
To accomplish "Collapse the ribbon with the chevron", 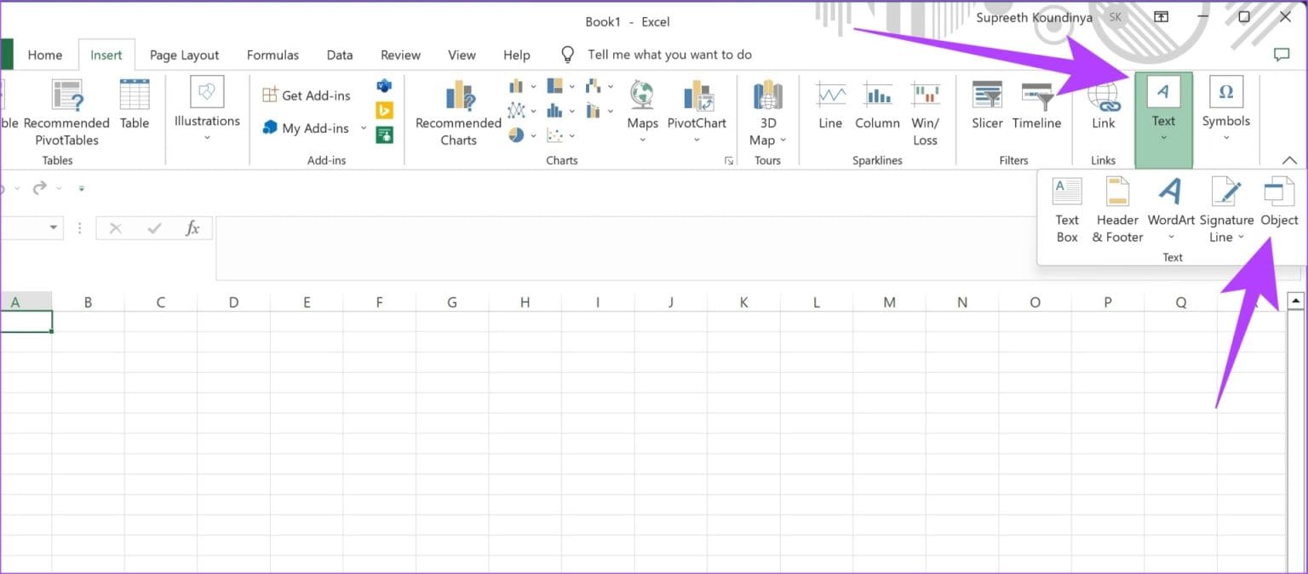I will click(1289, 159).
